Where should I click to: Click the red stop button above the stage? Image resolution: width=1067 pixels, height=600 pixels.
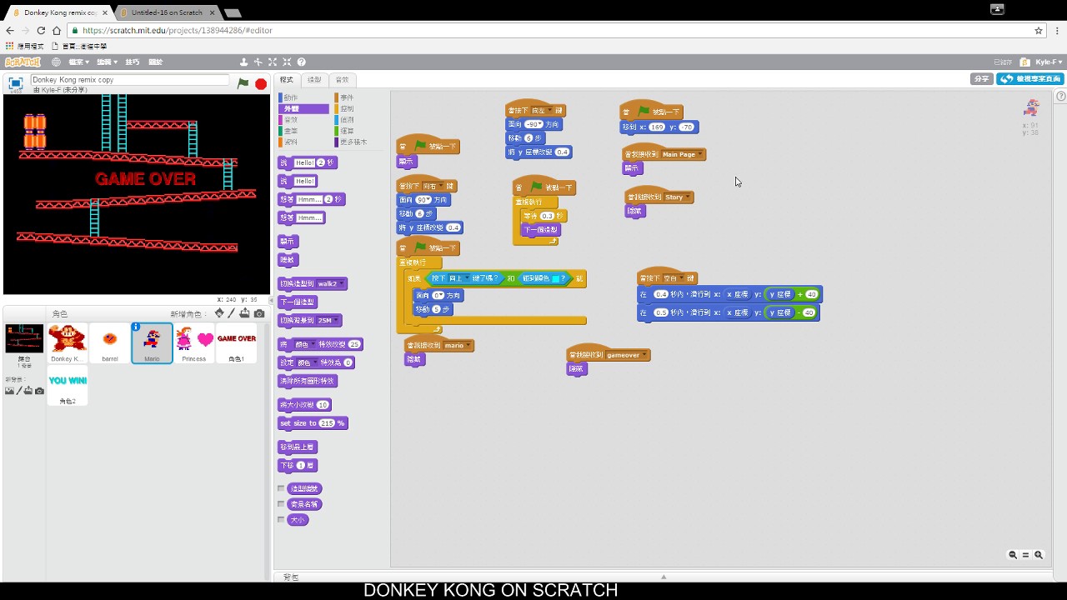(261, 83)
